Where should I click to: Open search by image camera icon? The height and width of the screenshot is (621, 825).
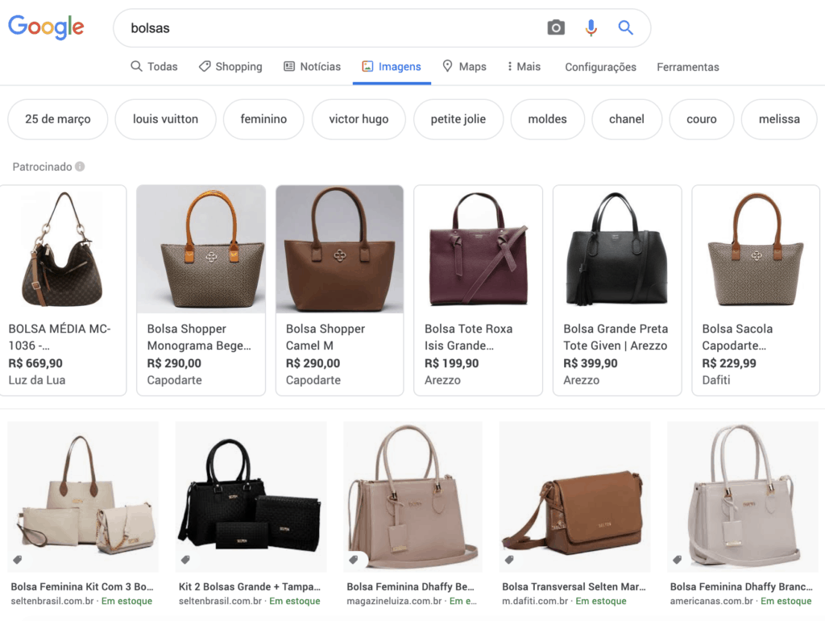point(556,27)
